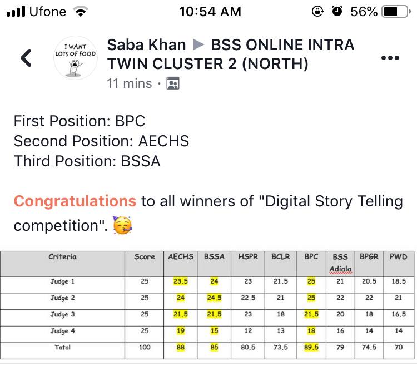Tap the highlighted Congratulations word
Screen dimensions: 417x371
75,201
